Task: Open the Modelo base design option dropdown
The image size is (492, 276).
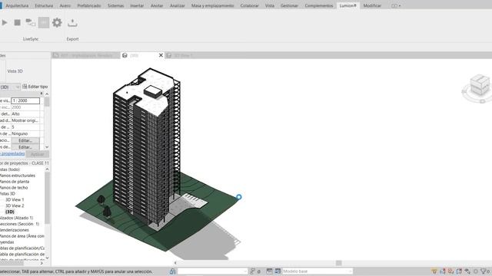Action: (317, 271)
